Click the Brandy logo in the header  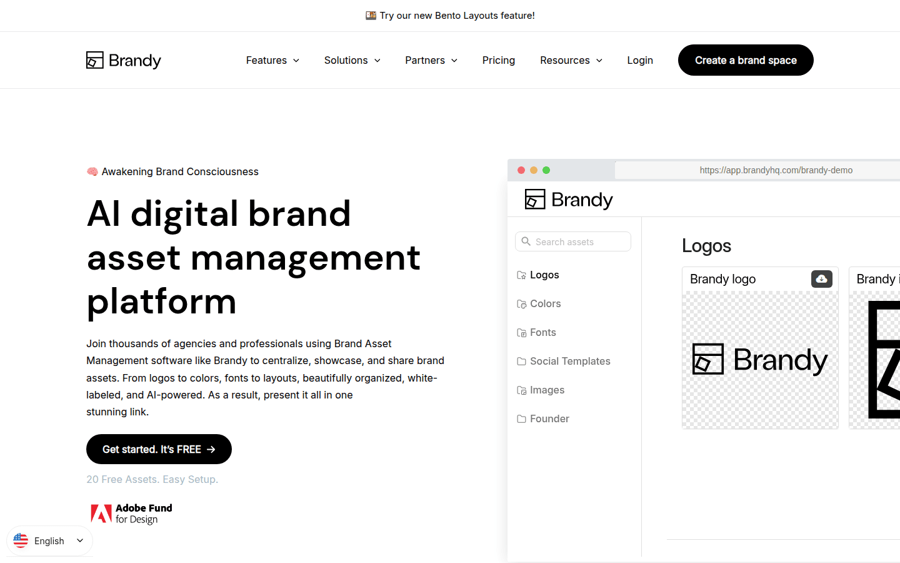124,60
